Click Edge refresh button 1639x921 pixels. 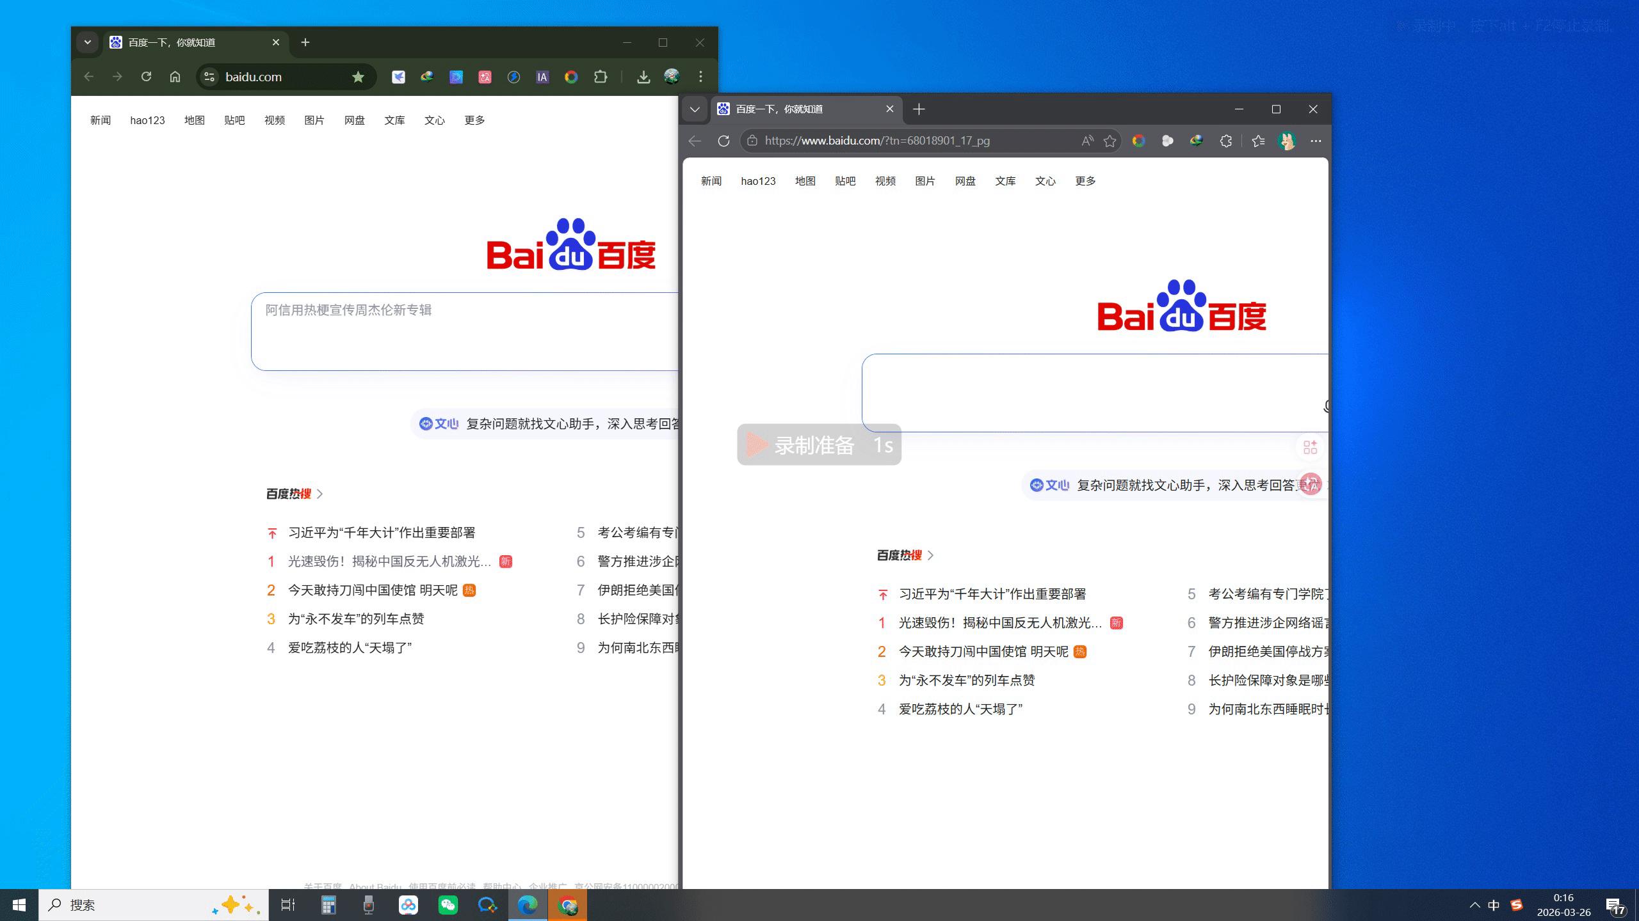723,141
